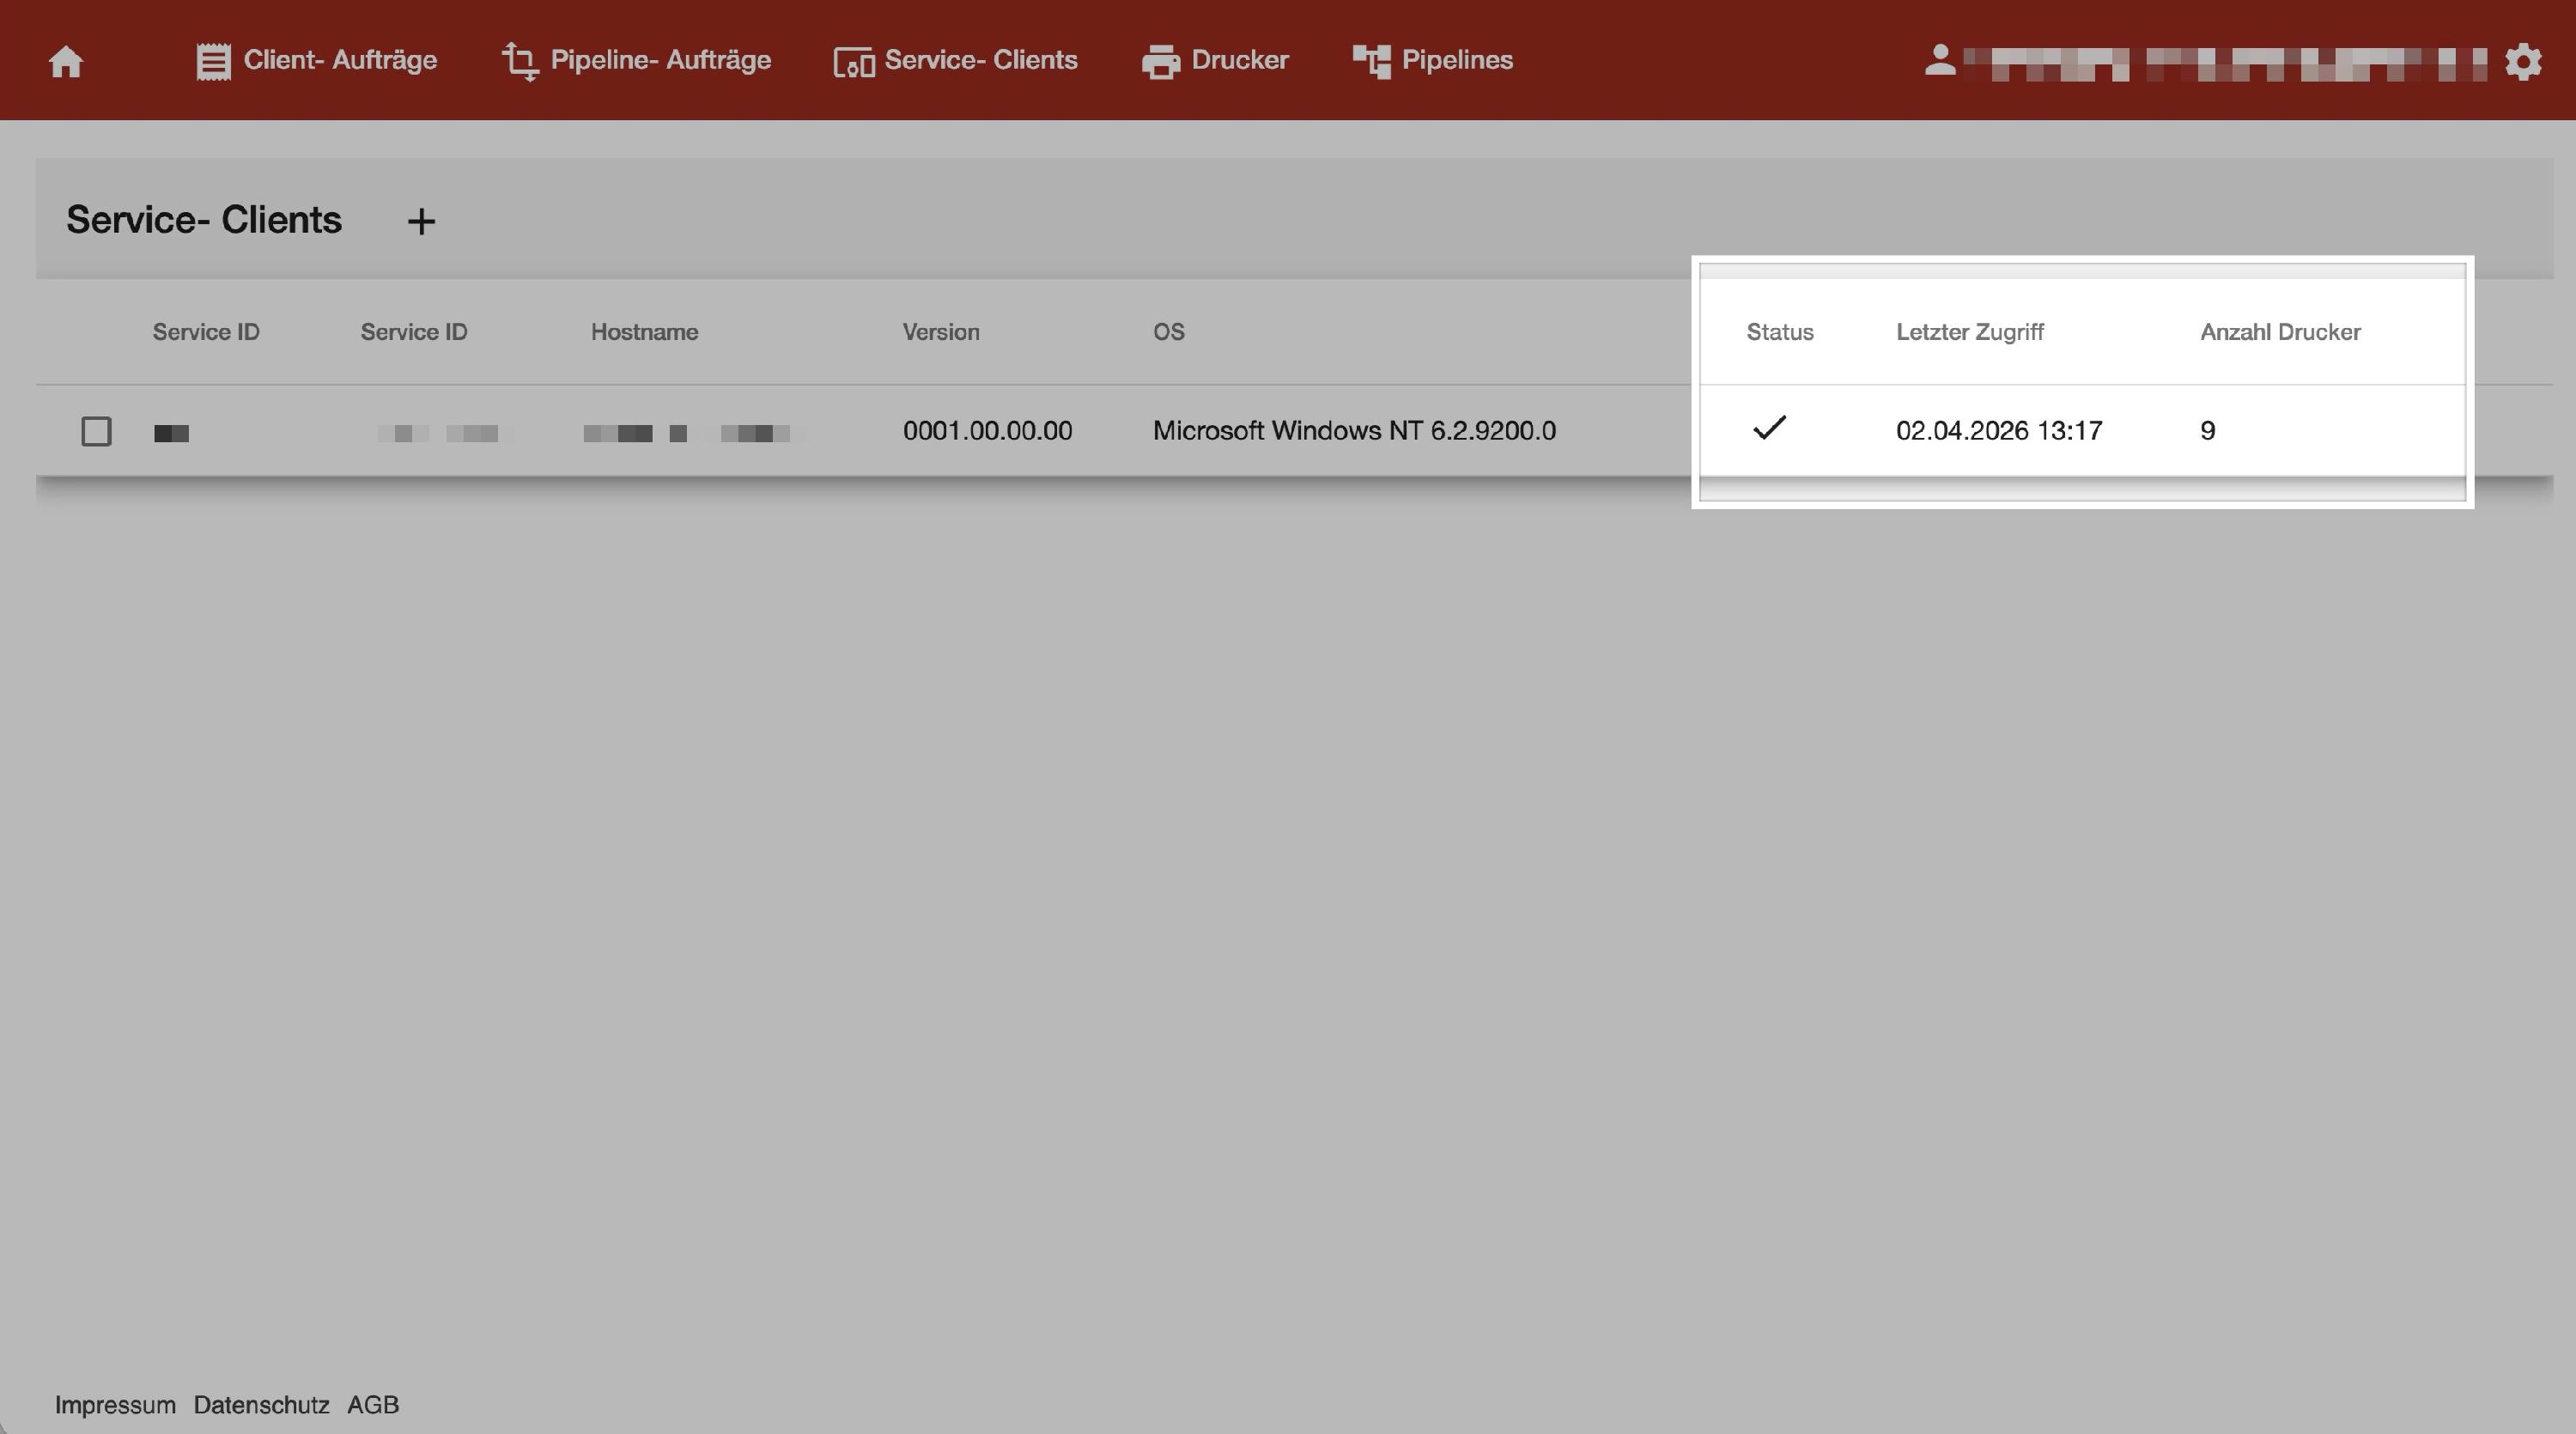The image size is (2576, 1434).
Task: Open the Datenschutz footer link
Action: click(x=261, y=1404)
